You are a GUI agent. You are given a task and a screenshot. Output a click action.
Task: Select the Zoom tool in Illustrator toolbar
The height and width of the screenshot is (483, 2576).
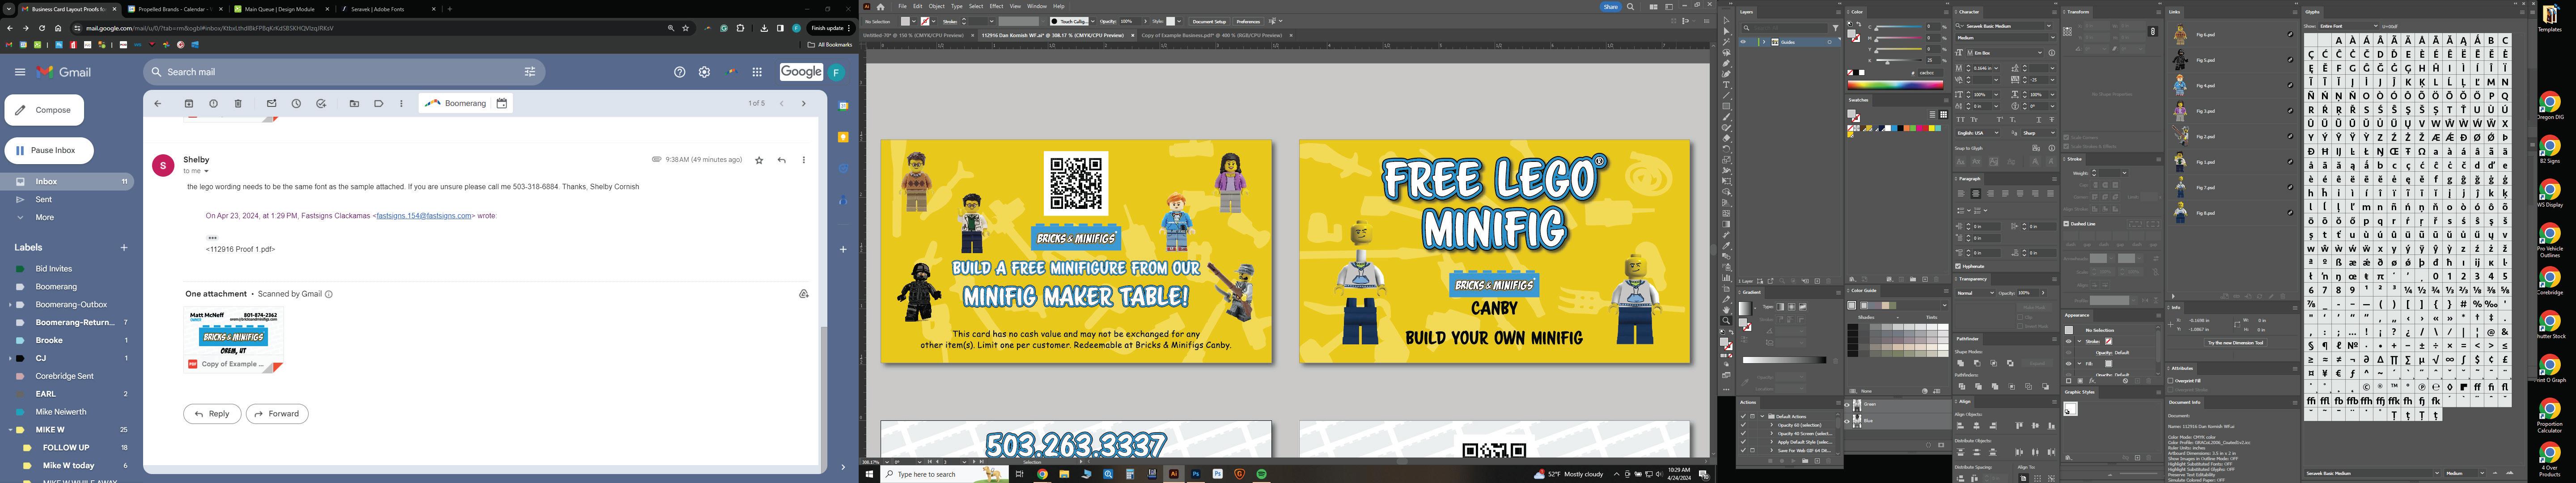tap(1726, 321)
